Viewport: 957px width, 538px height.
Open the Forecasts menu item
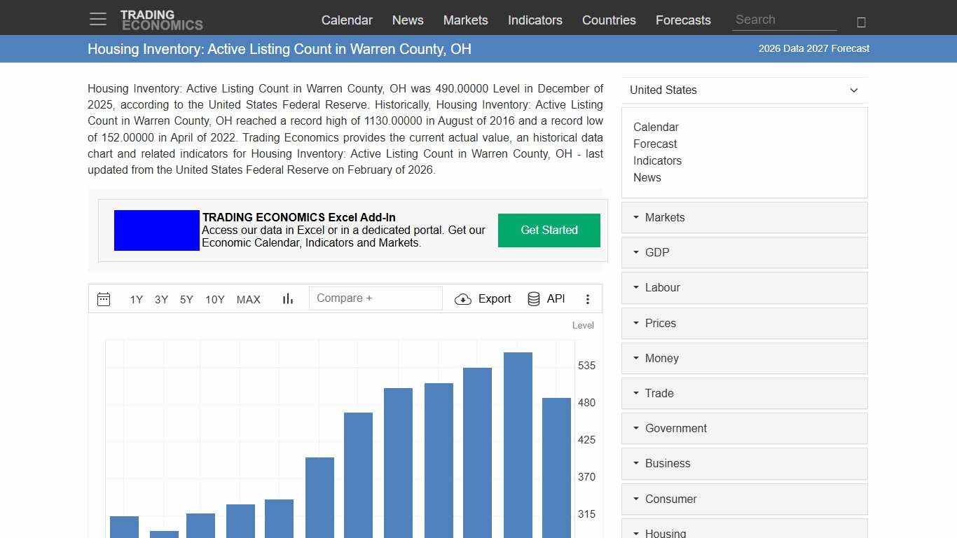tap(683, 20)
